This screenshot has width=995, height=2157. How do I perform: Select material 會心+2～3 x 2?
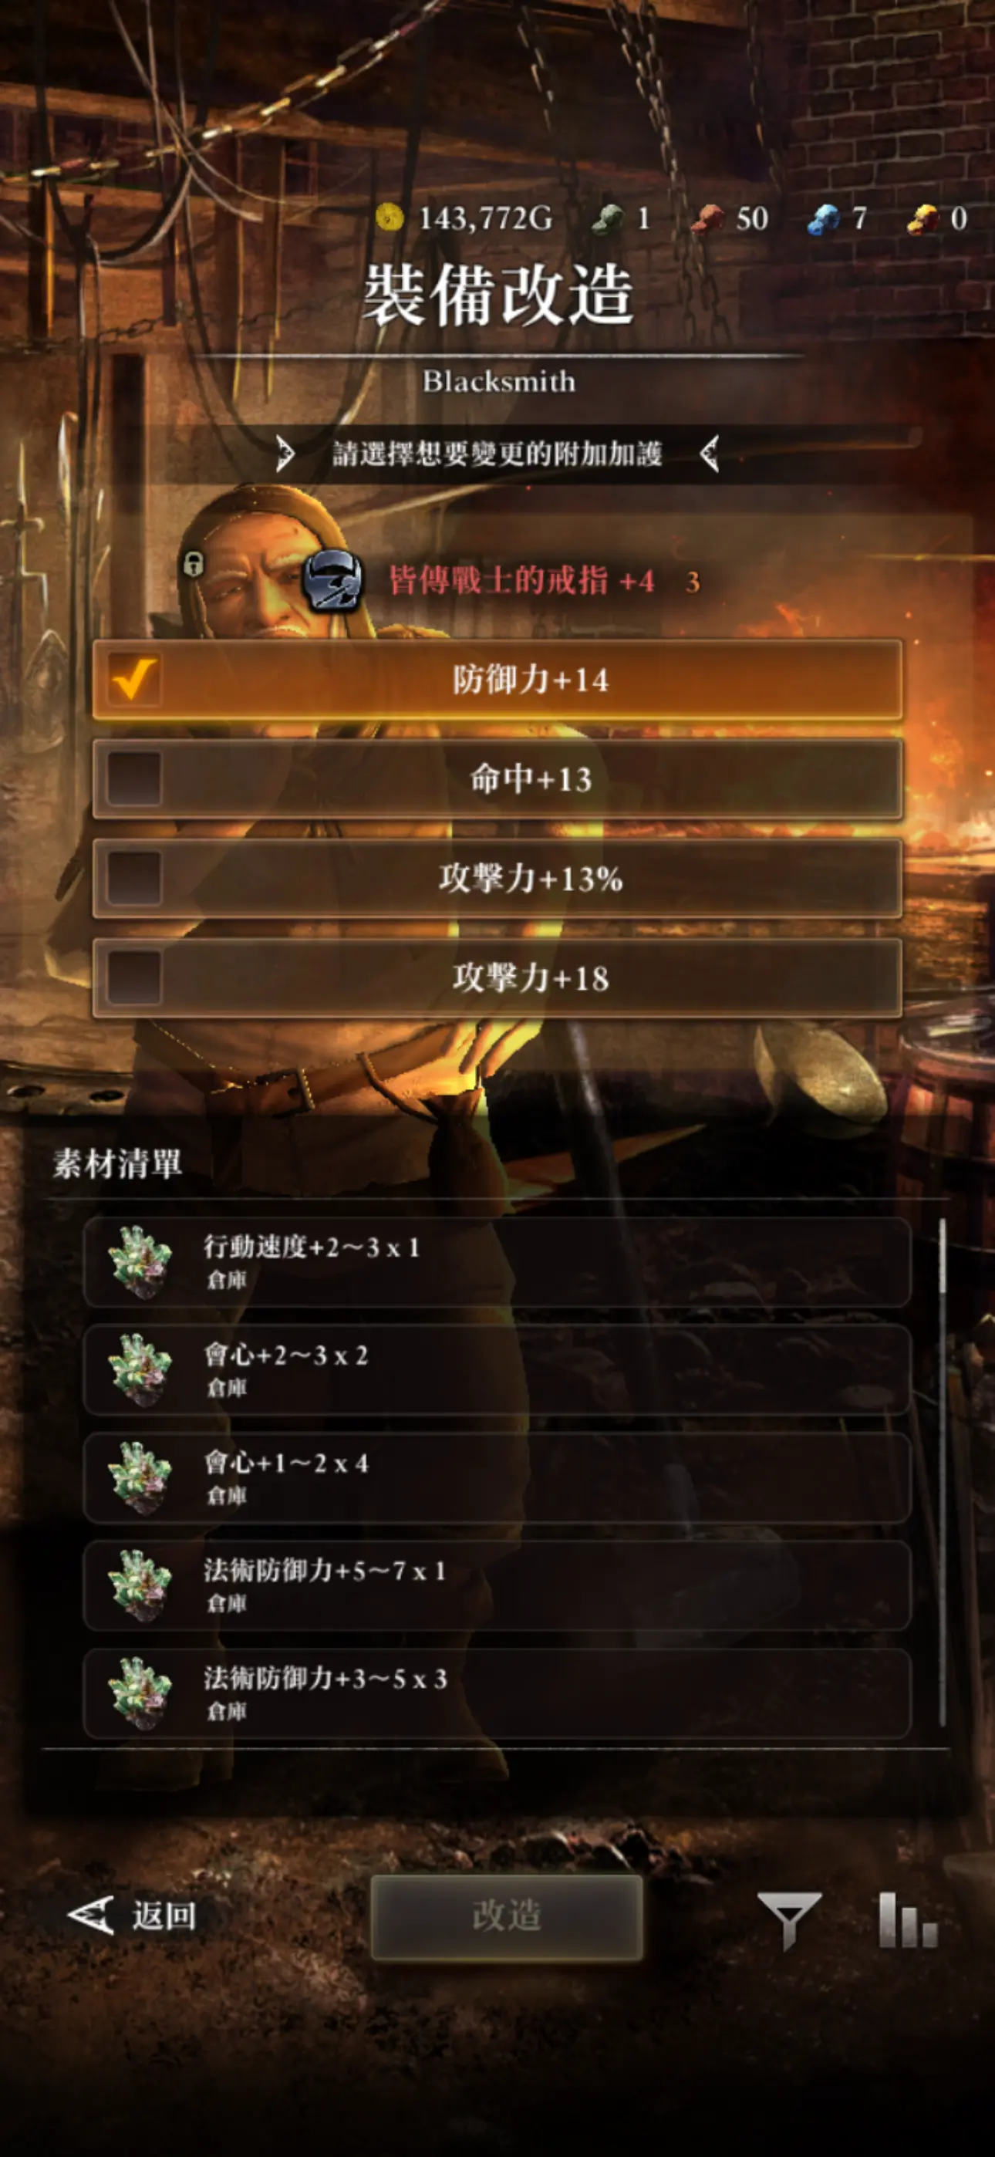click(497, 1370)
